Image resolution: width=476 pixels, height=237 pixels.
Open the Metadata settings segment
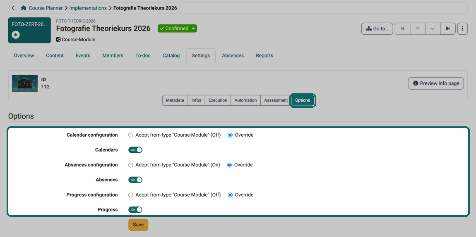[x=175, y=100]
